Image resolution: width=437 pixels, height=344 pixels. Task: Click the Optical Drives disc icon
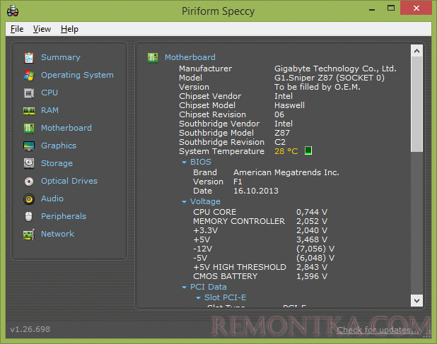[x=29, y=182]
